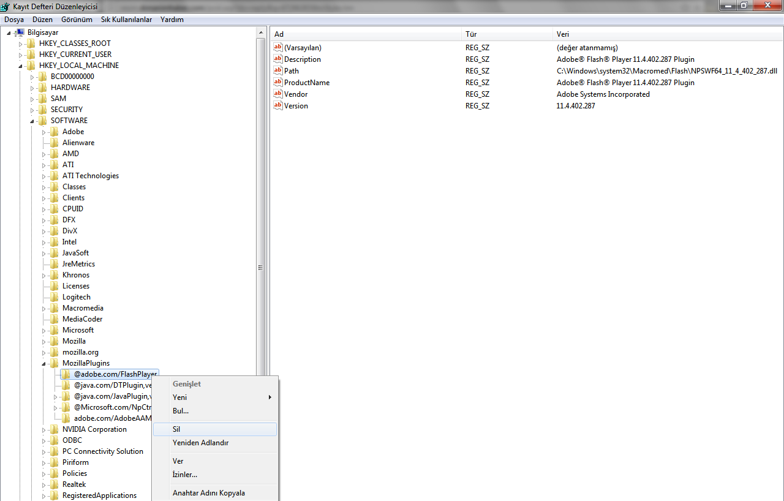
Task: Collapse the Bilgisayar root node
Action: pos(9,32)
